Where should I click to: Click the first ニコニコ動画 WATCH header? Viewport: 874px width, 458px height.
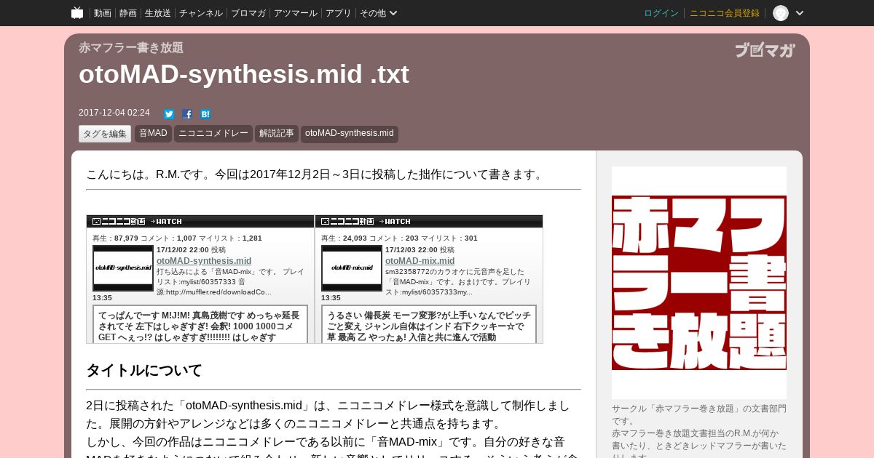click(200, 221)
